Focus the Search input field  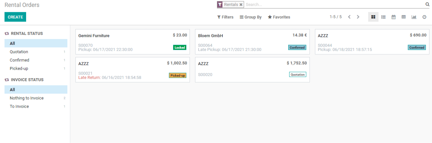click(x=334, y=4)
